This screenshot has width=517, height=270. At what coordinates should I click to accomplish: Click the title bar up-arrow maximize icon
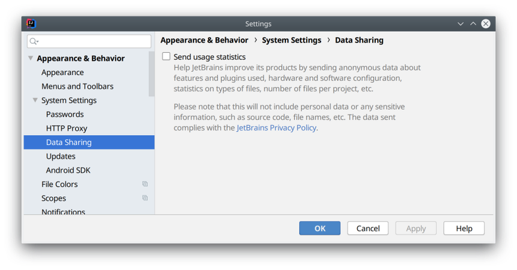(x=473, y=24)
